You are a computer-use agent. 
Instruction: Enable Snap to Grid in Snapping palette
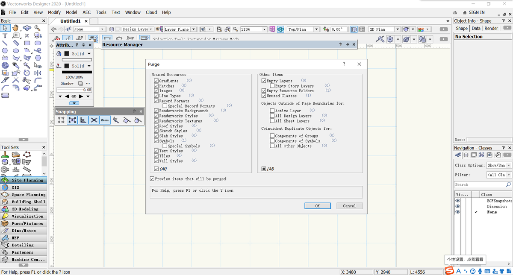click(x=61, y=120)
